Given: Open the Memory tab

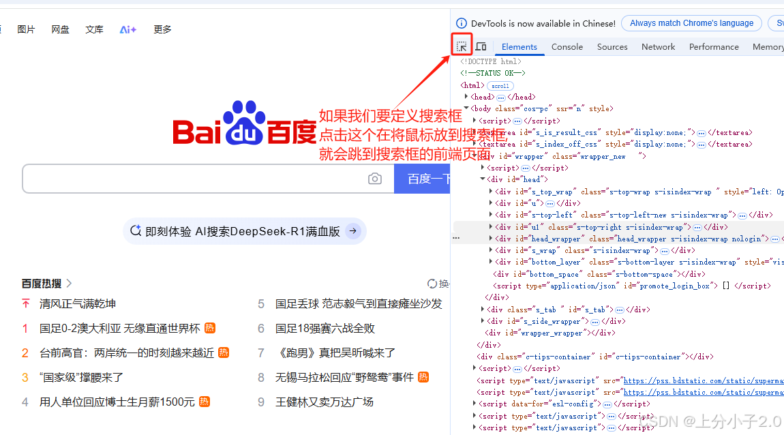Looking at the screenshot, I should 768,46.
